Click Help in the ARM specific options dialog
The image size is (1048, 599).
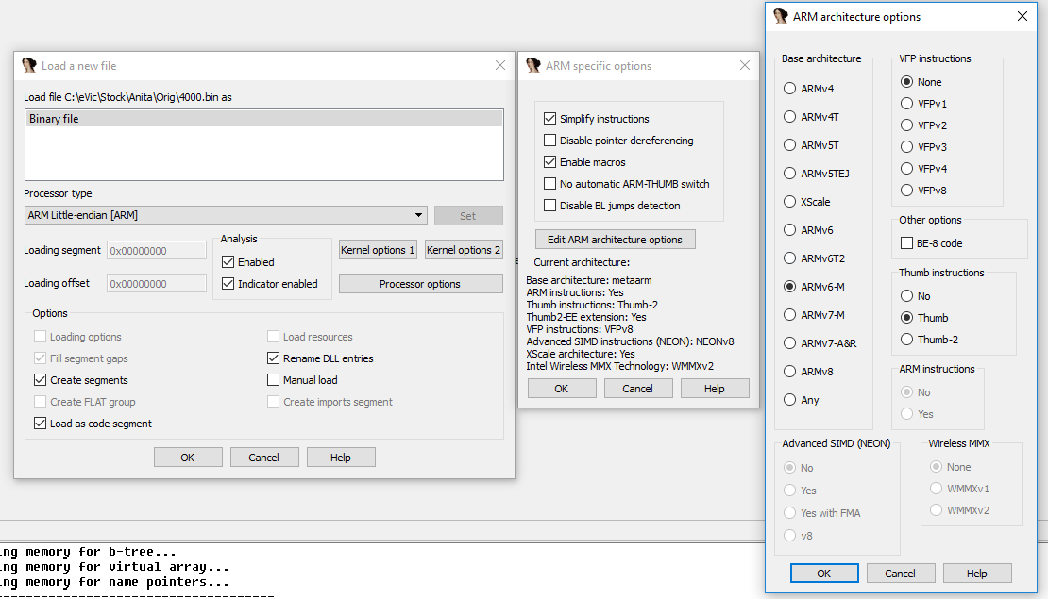(x=714, y=389)
